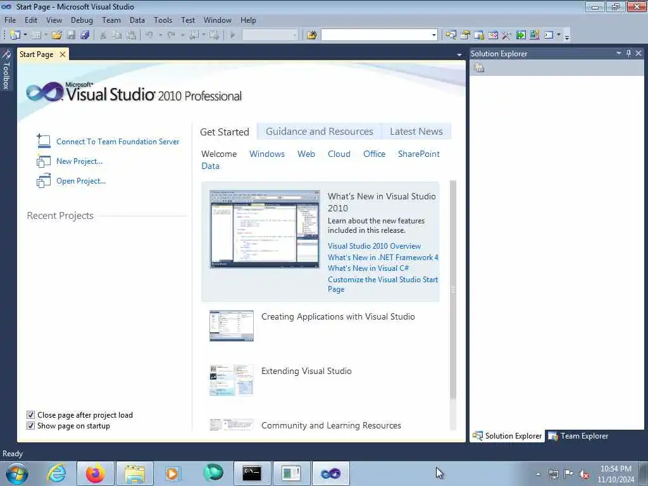Image resolution: width=648 pixels, height=486 pixels.
Task: Open the Team menu
Action: 111,20
